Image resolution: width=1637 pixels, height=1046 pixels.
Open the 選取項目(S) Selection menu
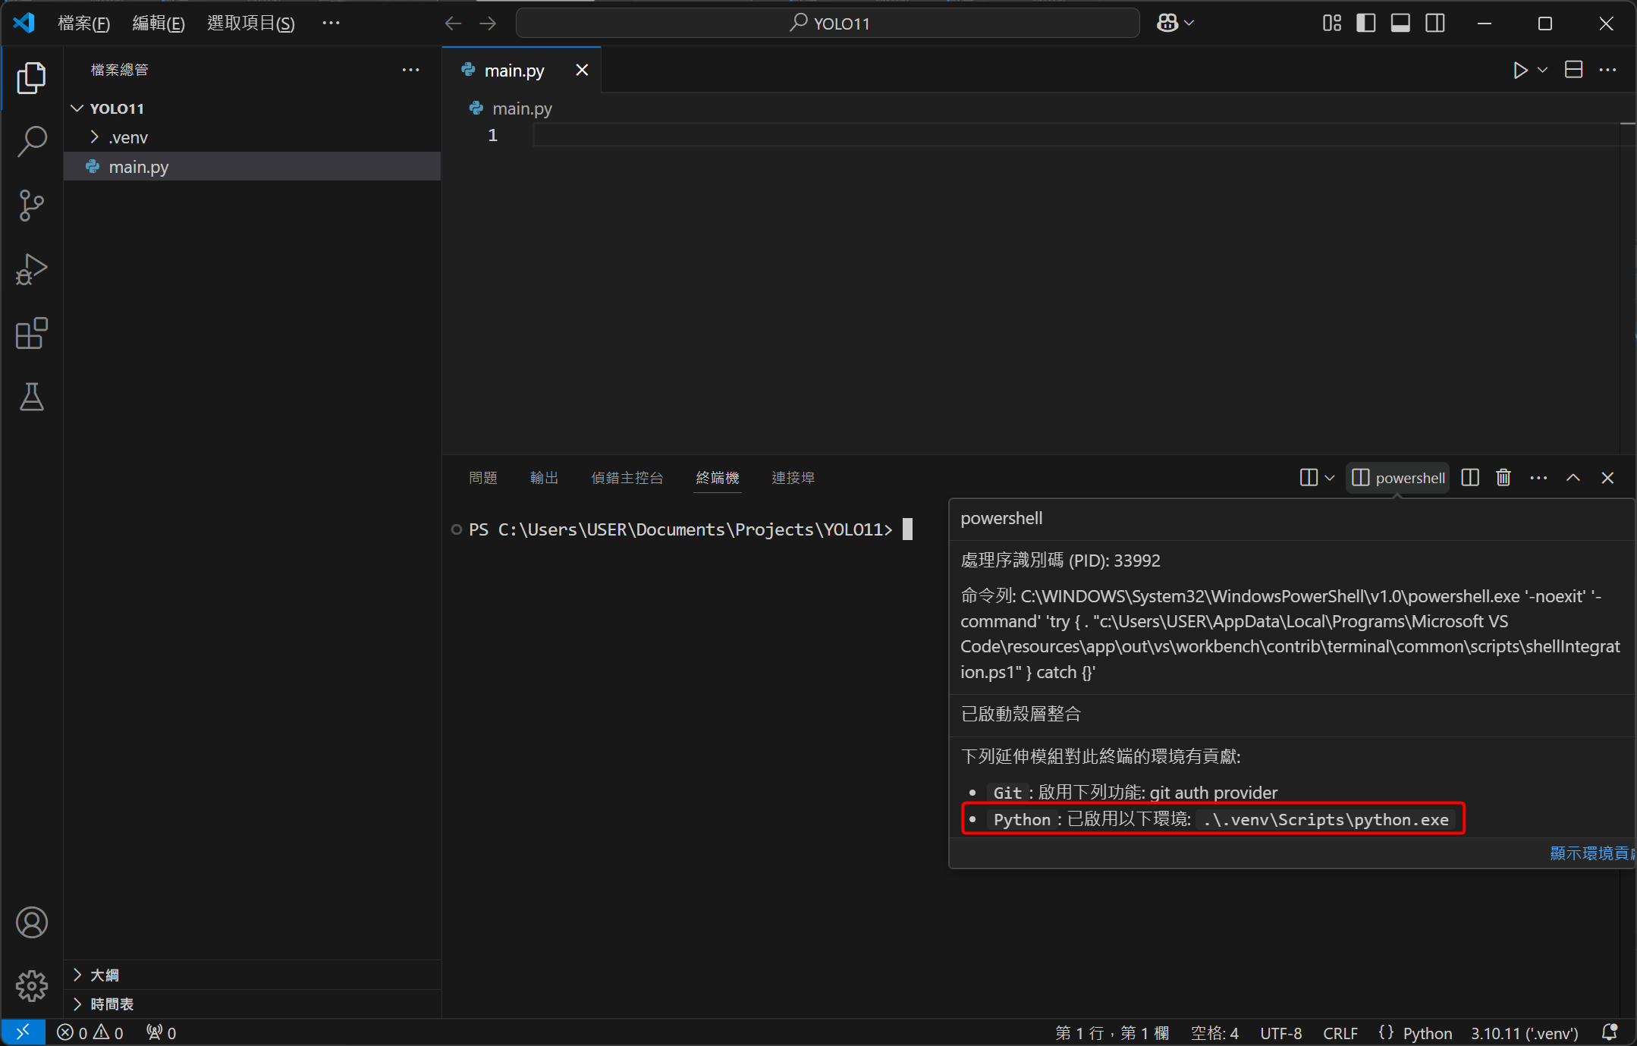251,24
